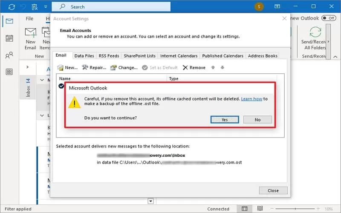The height and width of the screenshot is (213, 341).
Task: Click the zoom percentage in status bar
Action: [x=329, y=209]
